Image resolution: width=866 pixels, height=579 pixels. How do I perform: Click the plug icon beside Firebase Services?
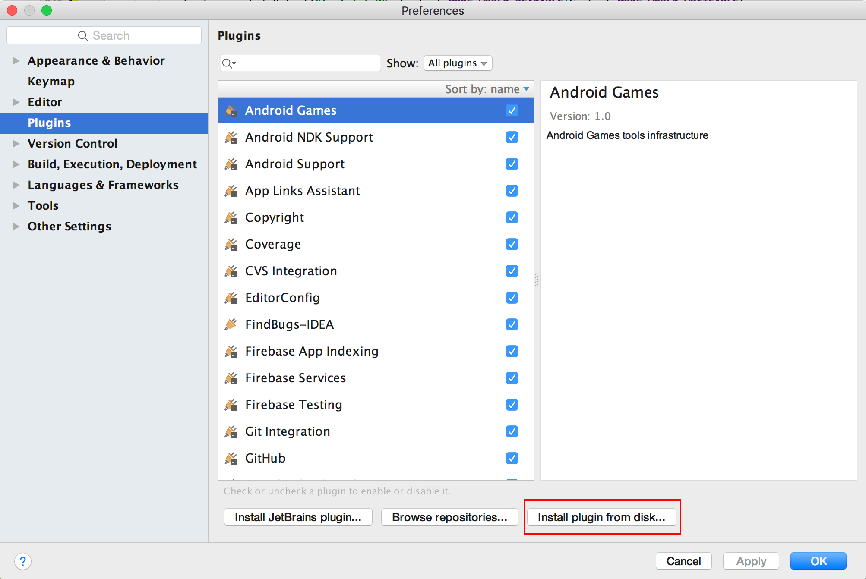click(231, 378)
